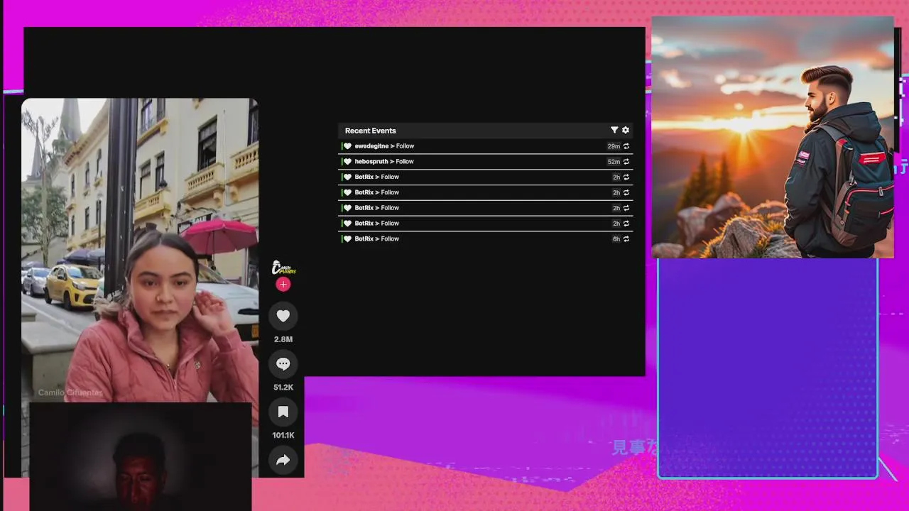Open the Recent Events settings gear
The height and width of the screenshot is (511, 909).
(626, 130)
